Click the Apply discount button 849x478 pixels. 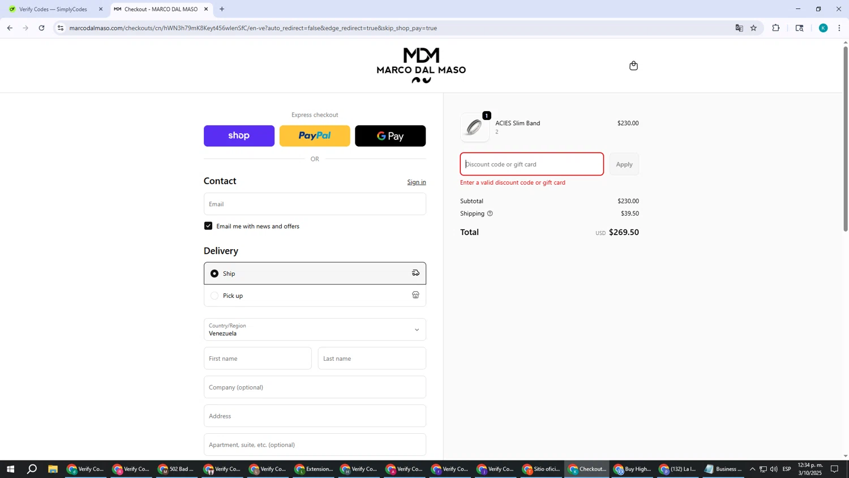pyautogui.click(x=624, y=164)
